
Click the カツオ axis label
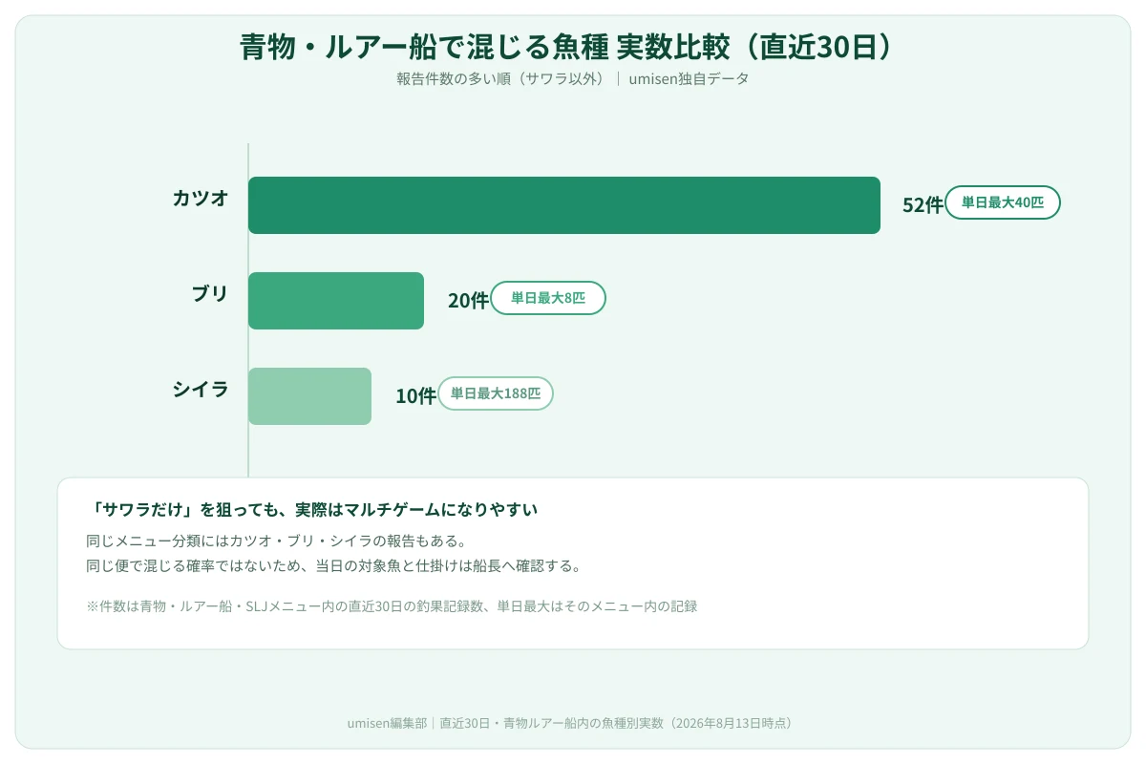[201, 199]
